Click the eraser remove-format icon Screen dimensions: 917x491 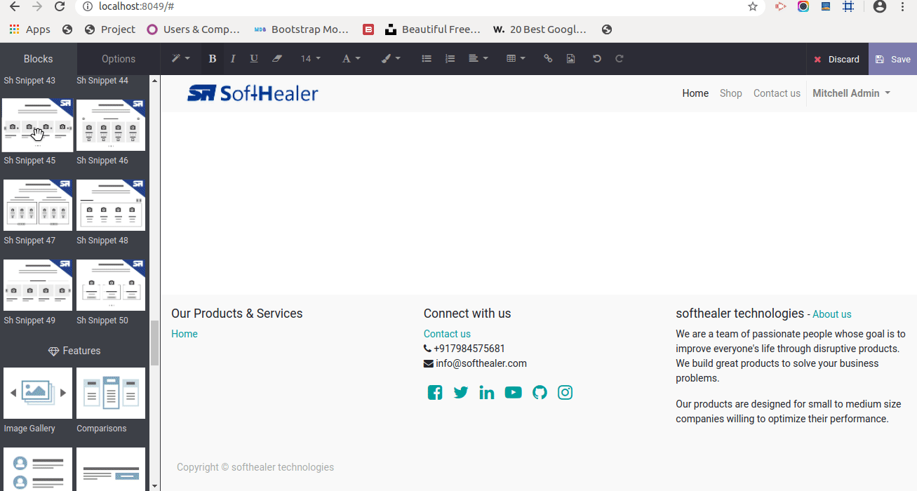point(277,59)
